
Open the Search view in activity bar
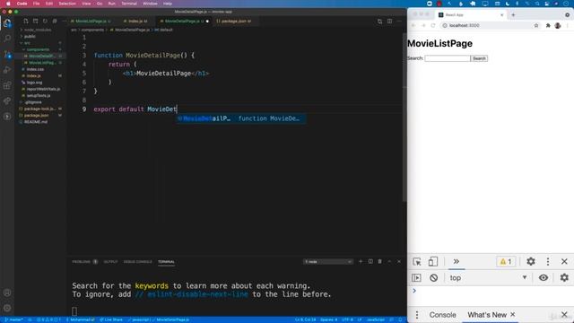(x=7, y=38)
